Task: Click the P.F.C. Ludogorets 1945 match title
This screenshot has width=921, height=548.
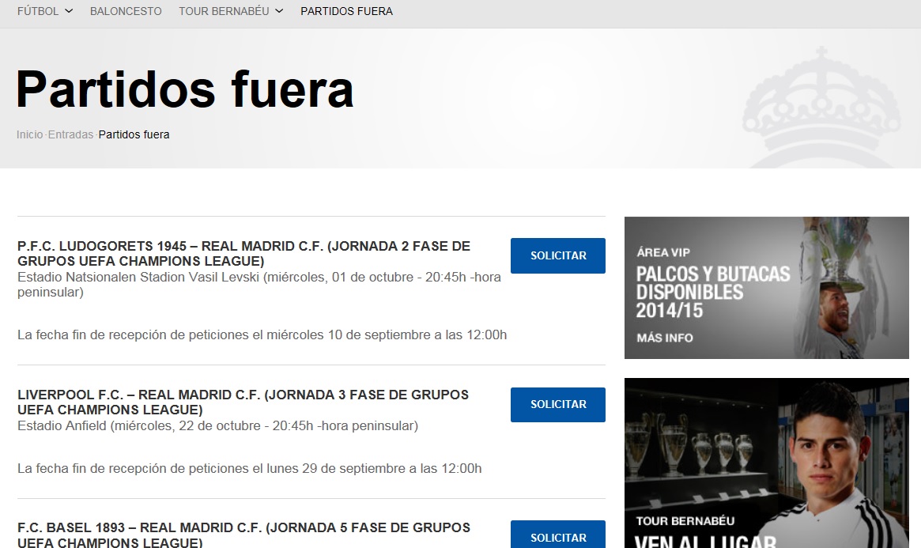Action: pyautogui.click(x=243, y=254)
